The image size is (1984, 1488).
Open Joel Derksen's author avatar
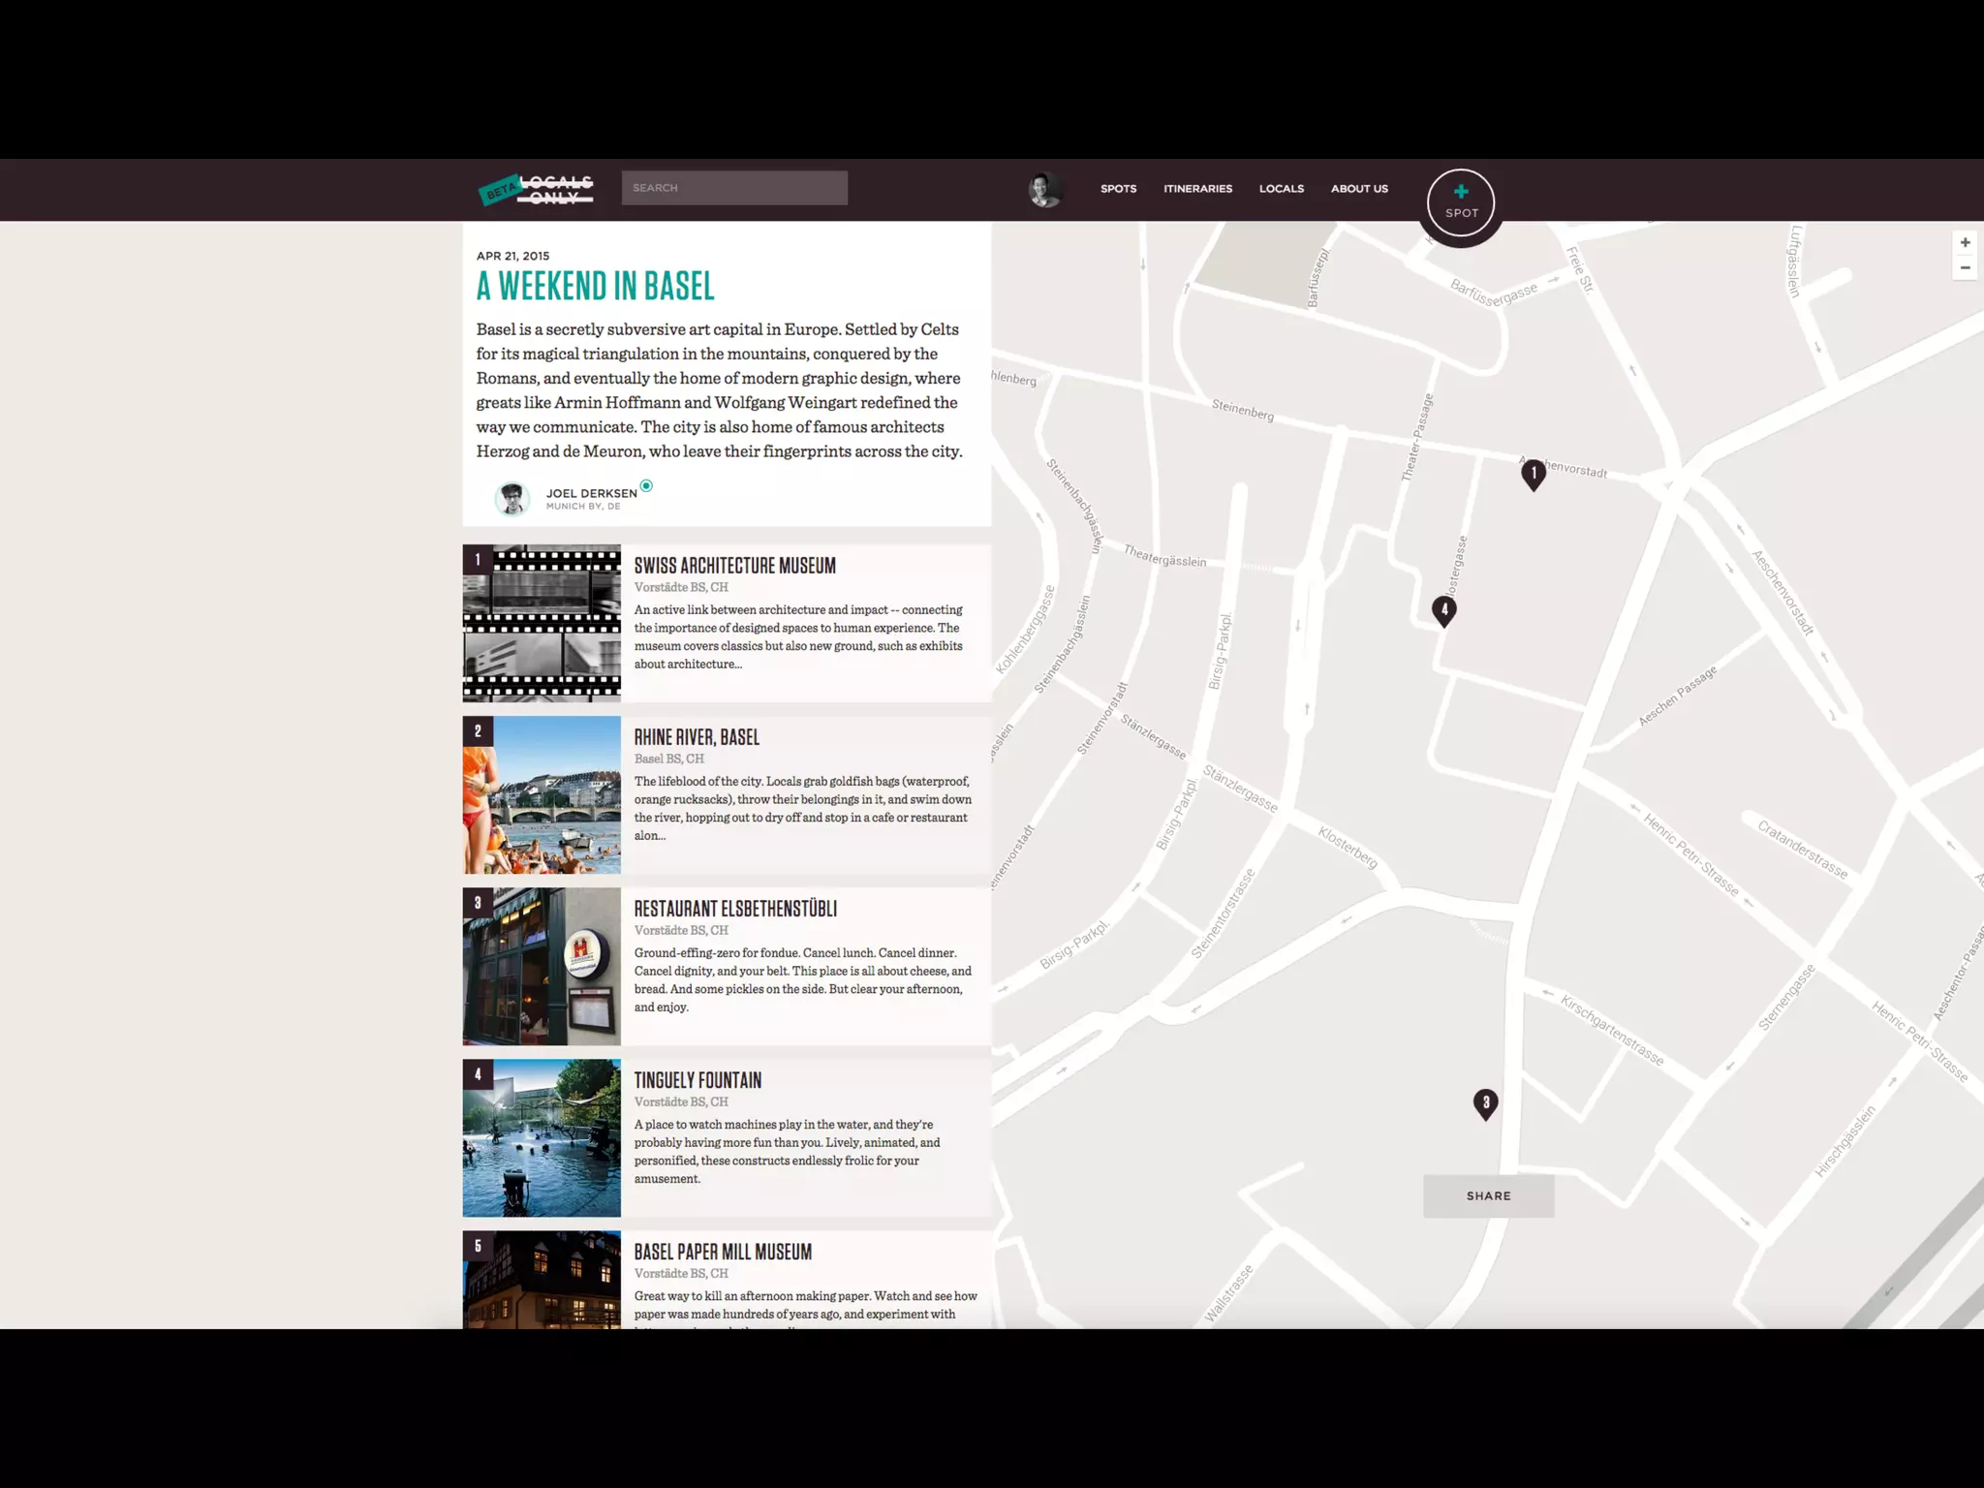point(511,499)
